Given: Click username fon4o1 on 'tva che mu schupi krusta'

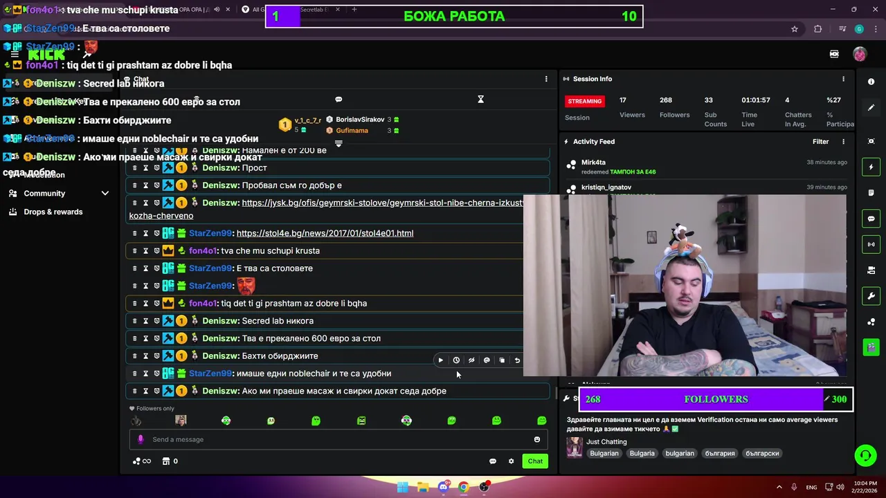Looking at the screenshot, I should coord(203,251).
